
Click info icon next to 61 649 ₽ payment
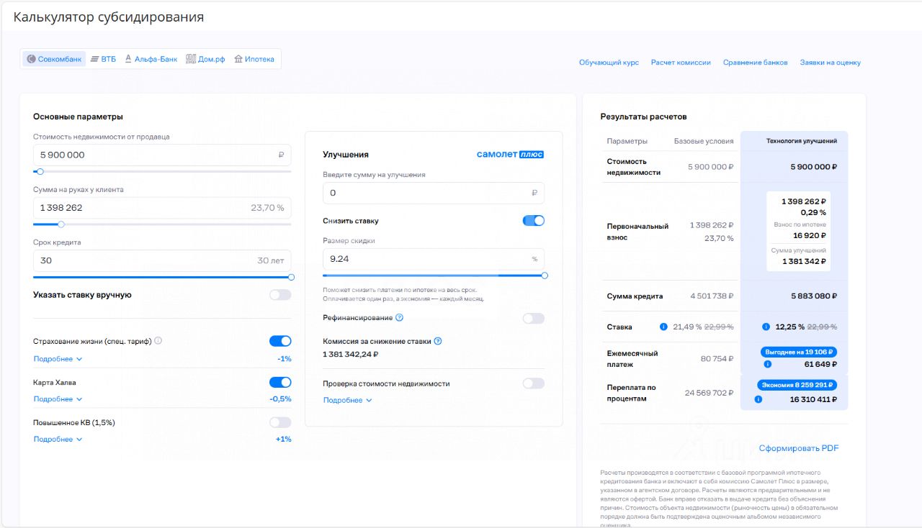pos(757,364)
